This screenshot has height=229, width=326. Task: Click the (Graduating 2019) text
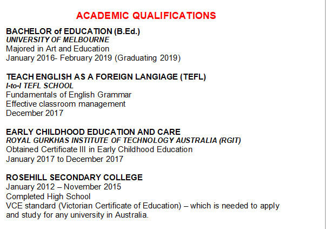click(x=153, y=57)
